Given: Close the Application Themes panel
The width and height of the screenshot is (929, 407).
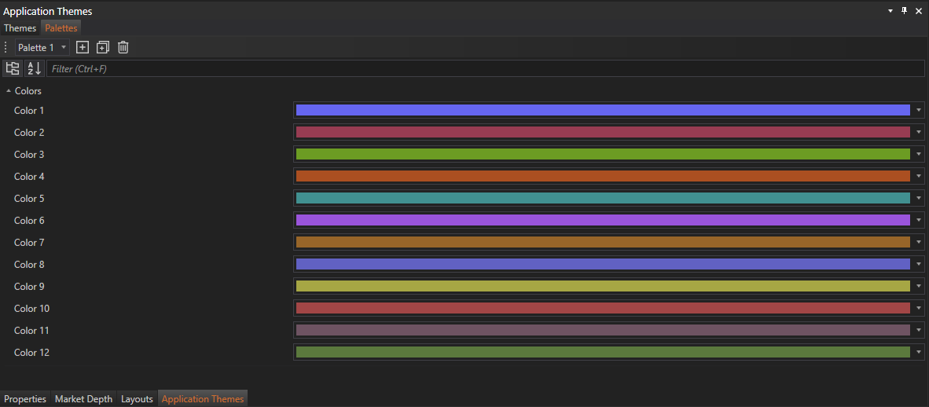Looking at the screenshot, I should point(918,11).
